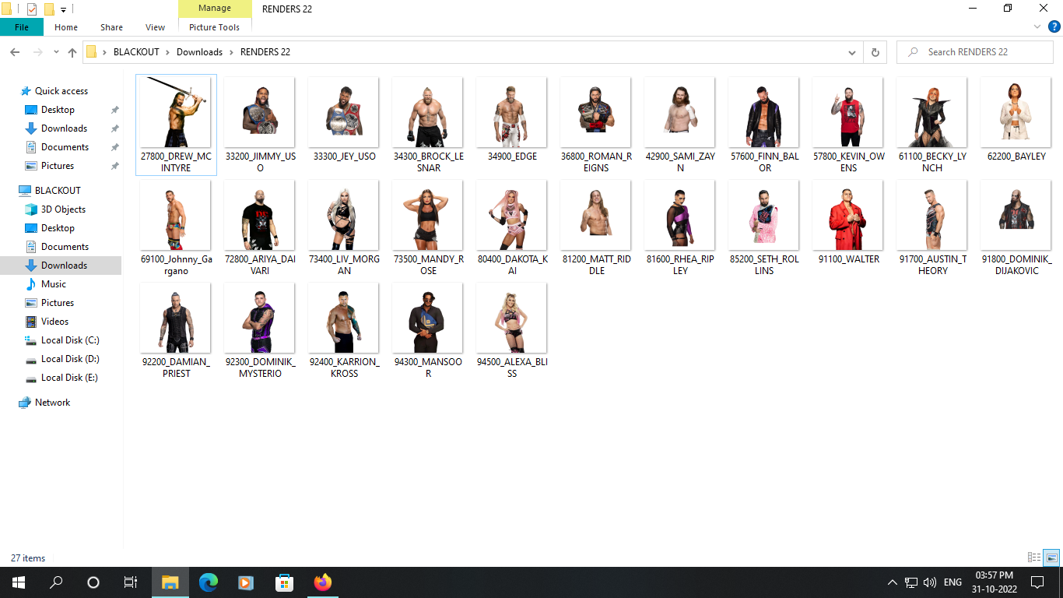Click ENG language indicator

[x=952, y=582]
